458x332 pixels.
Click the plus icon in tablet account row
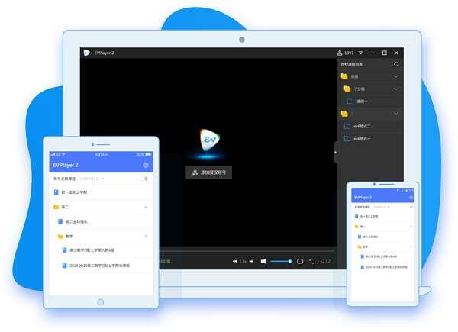pos(145,179)
